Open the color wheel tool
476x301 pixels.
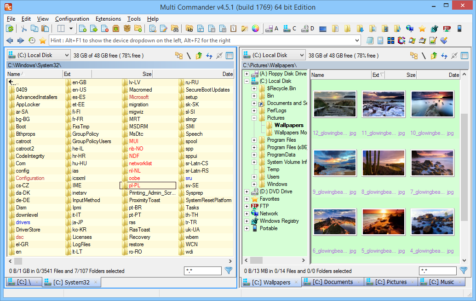coord(256,29)
